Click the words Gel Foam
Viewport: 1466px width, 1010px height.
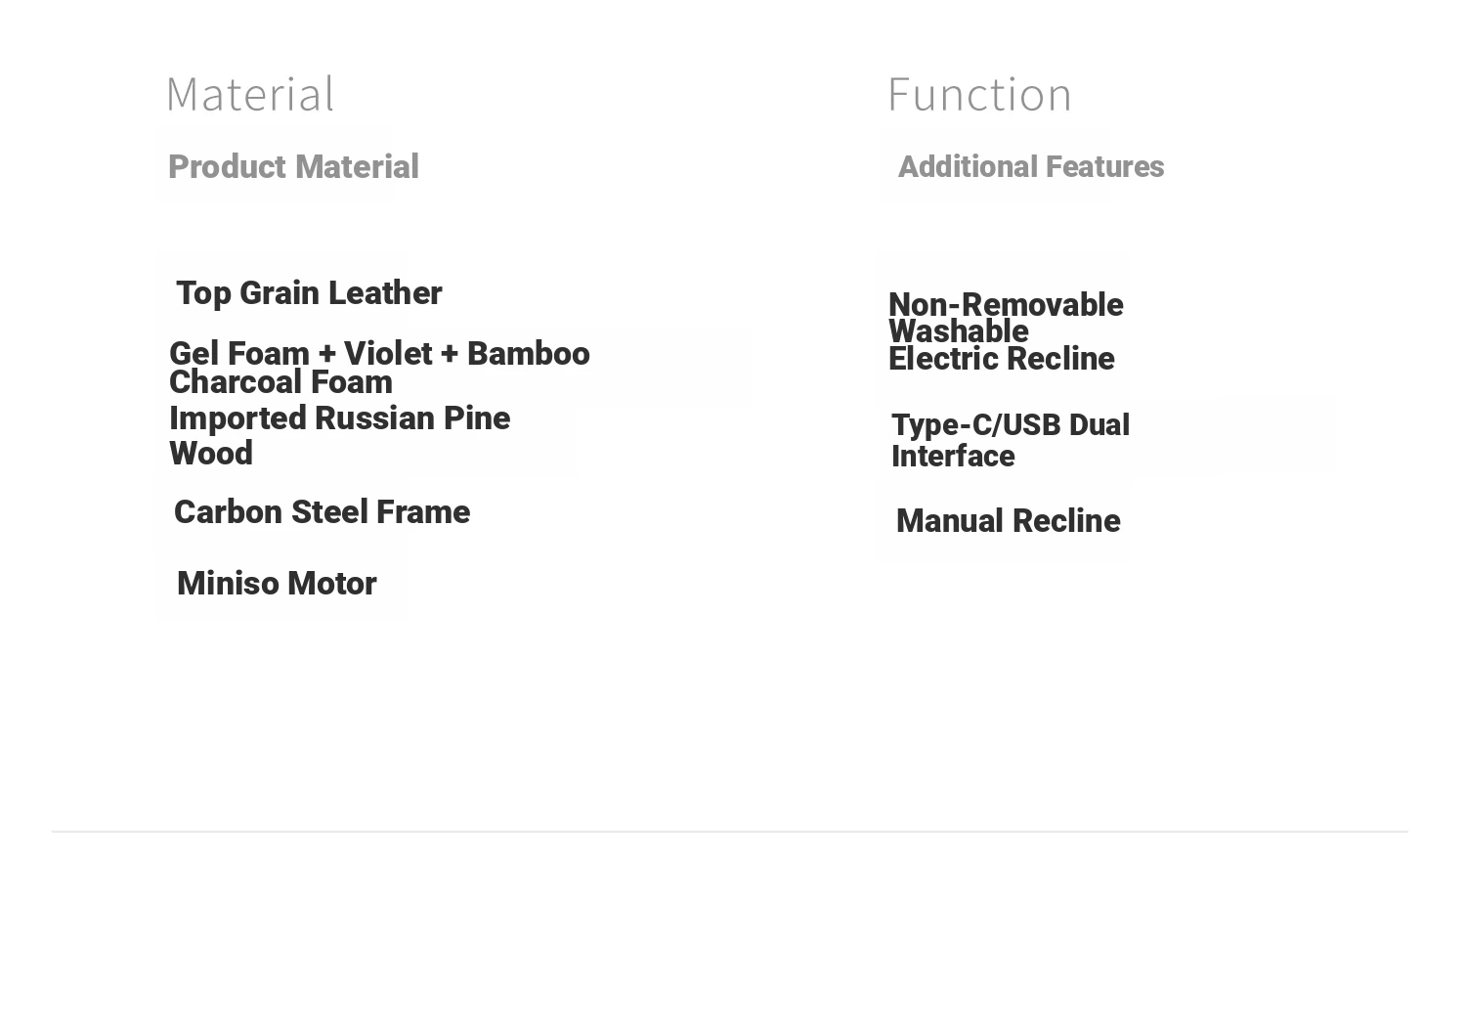[238, 353]
